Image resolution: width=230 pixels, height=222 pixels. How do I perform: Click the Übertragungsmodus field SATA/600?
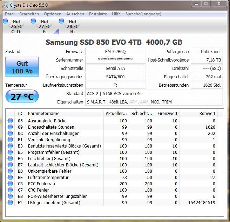click(115, 77)
